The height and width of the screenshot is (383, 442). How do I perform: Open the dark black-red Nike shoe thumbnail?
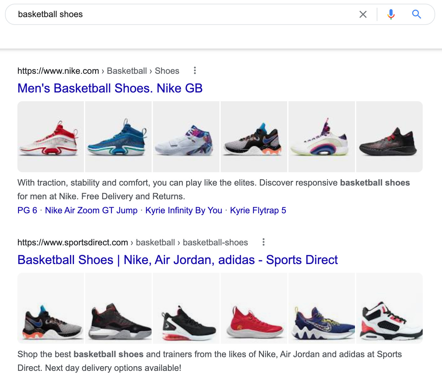click(389, 137)
